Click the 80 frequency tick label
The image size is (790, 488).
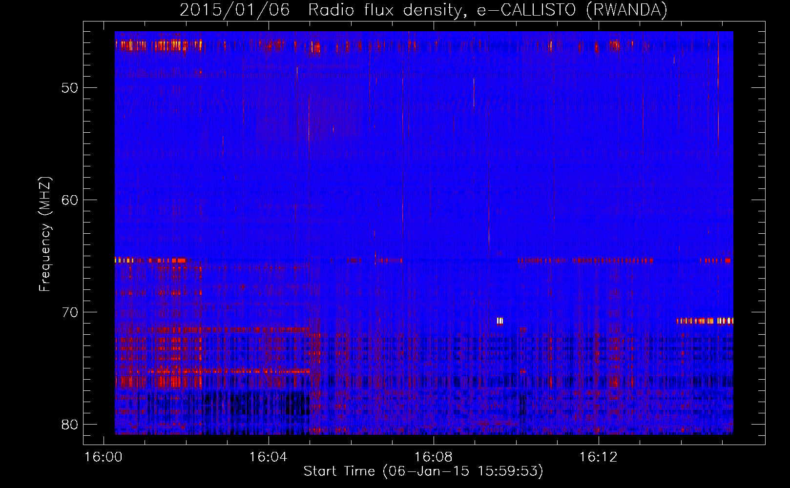click(70, 425)
